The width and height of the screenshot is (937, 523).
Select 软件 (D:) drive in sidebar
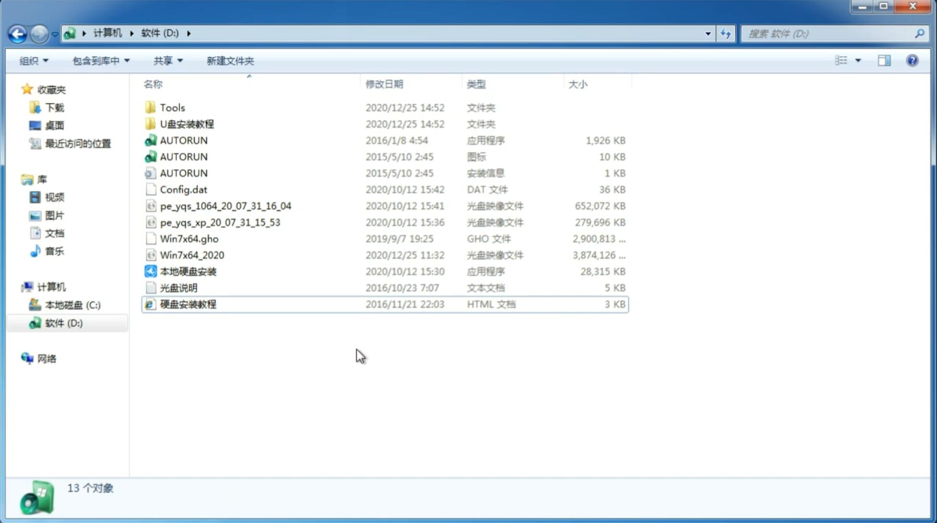pos(63,323)
